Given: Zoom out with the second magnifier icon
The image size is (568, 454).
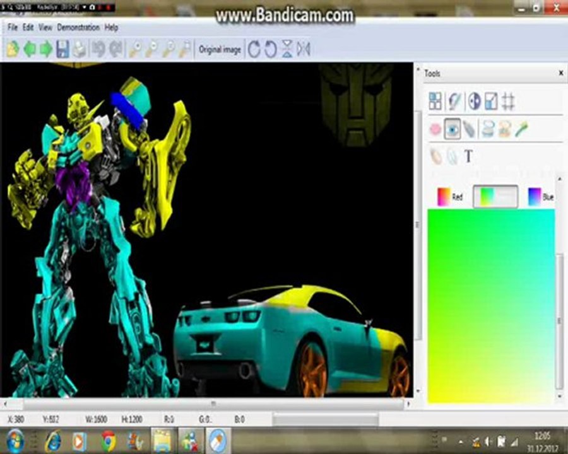Looking at the screenshot, I should coord(152,49).
